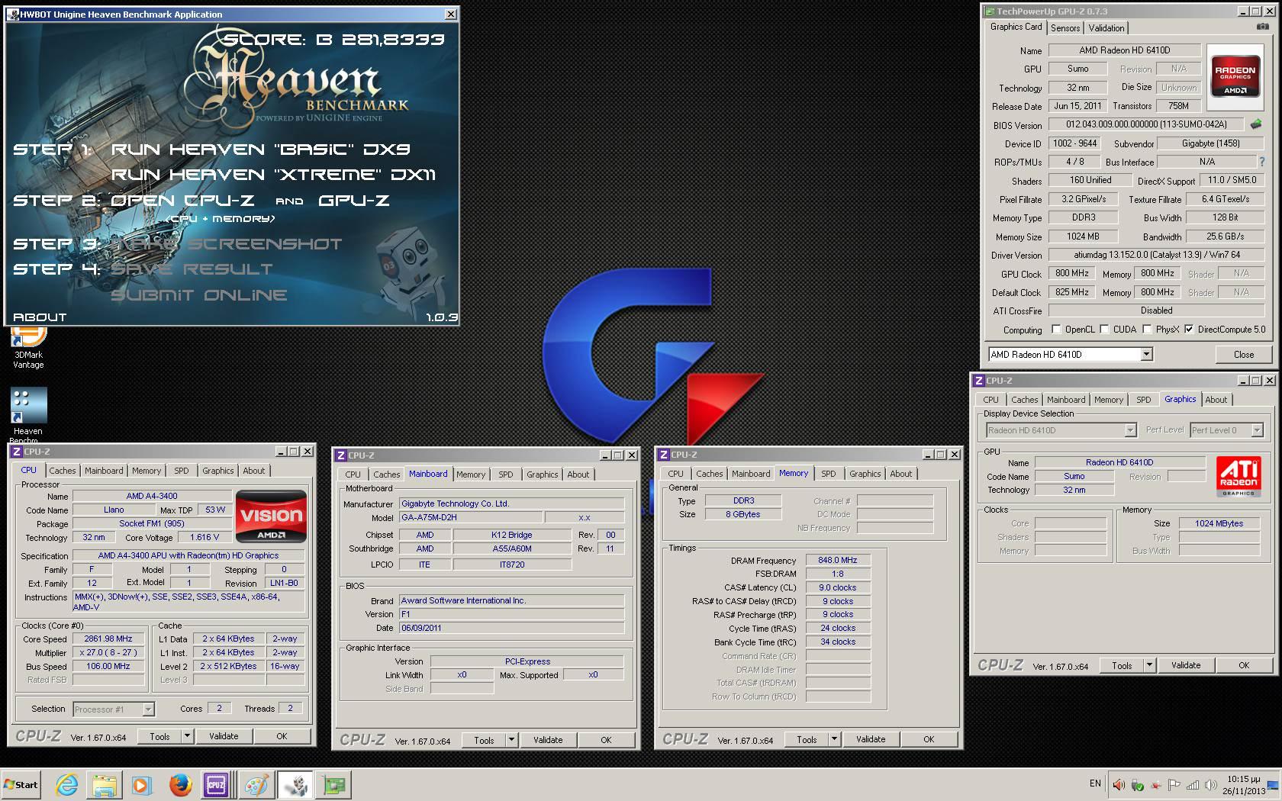
Task: Click OK in CPU-Z Mainboard window
Action: click(606, 740)
